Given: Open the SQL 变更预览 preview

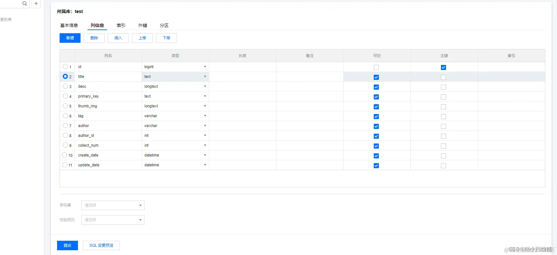Looking at the screenshot, I should point(101,245).
